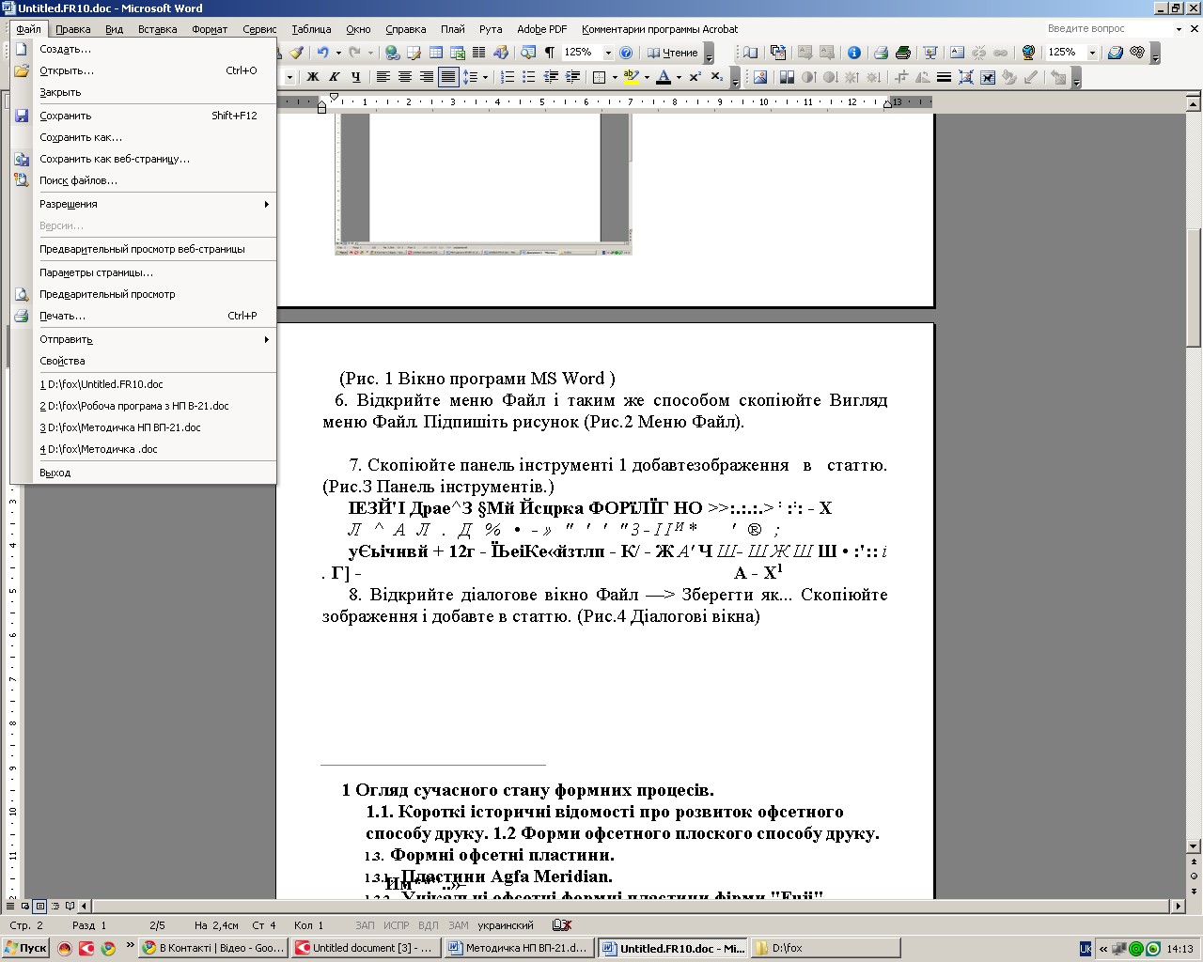Open recent file Робоча програма з НП В-21.doc
The image size is (1203, 962).
(143, 406)
